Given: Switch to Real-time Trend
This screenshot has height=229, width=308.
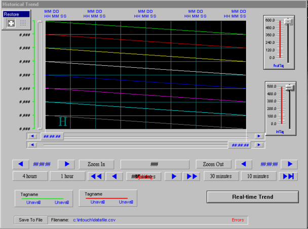Looking at the screenshot, I should click(x=252, y=197).
